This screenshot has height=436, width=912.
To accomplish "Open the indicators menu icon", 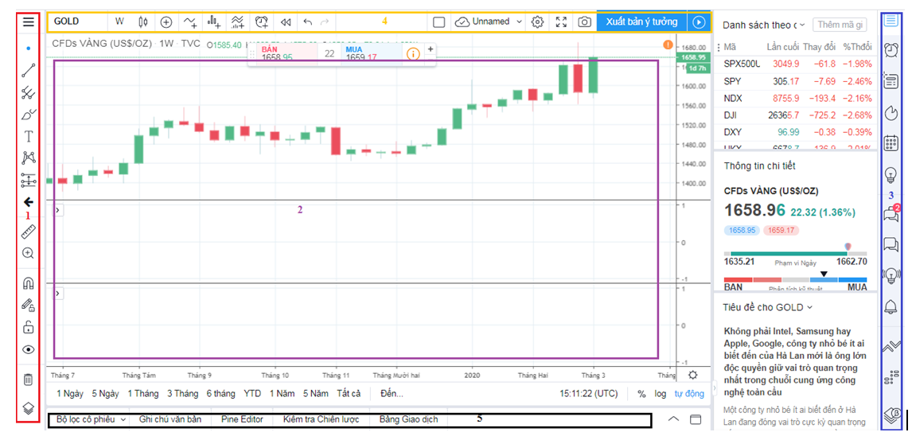I will pos(190,22).
